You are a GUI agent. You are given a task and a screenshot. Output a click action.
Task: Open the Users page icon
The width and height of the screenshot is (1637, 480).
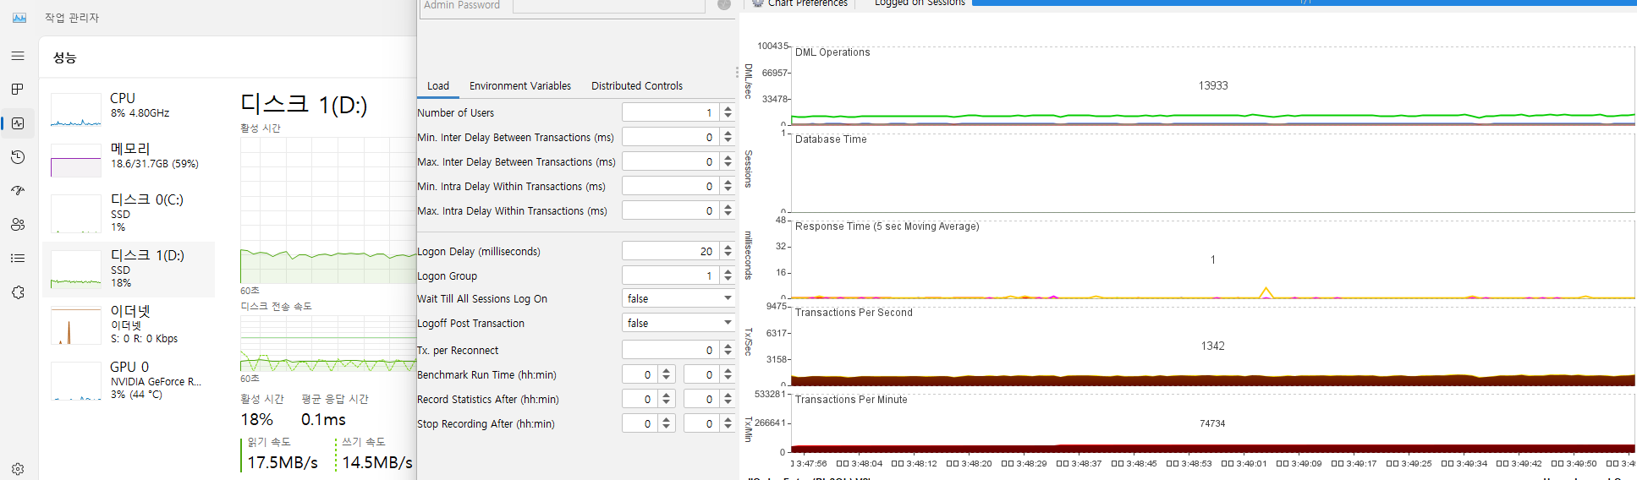[18, 225]
